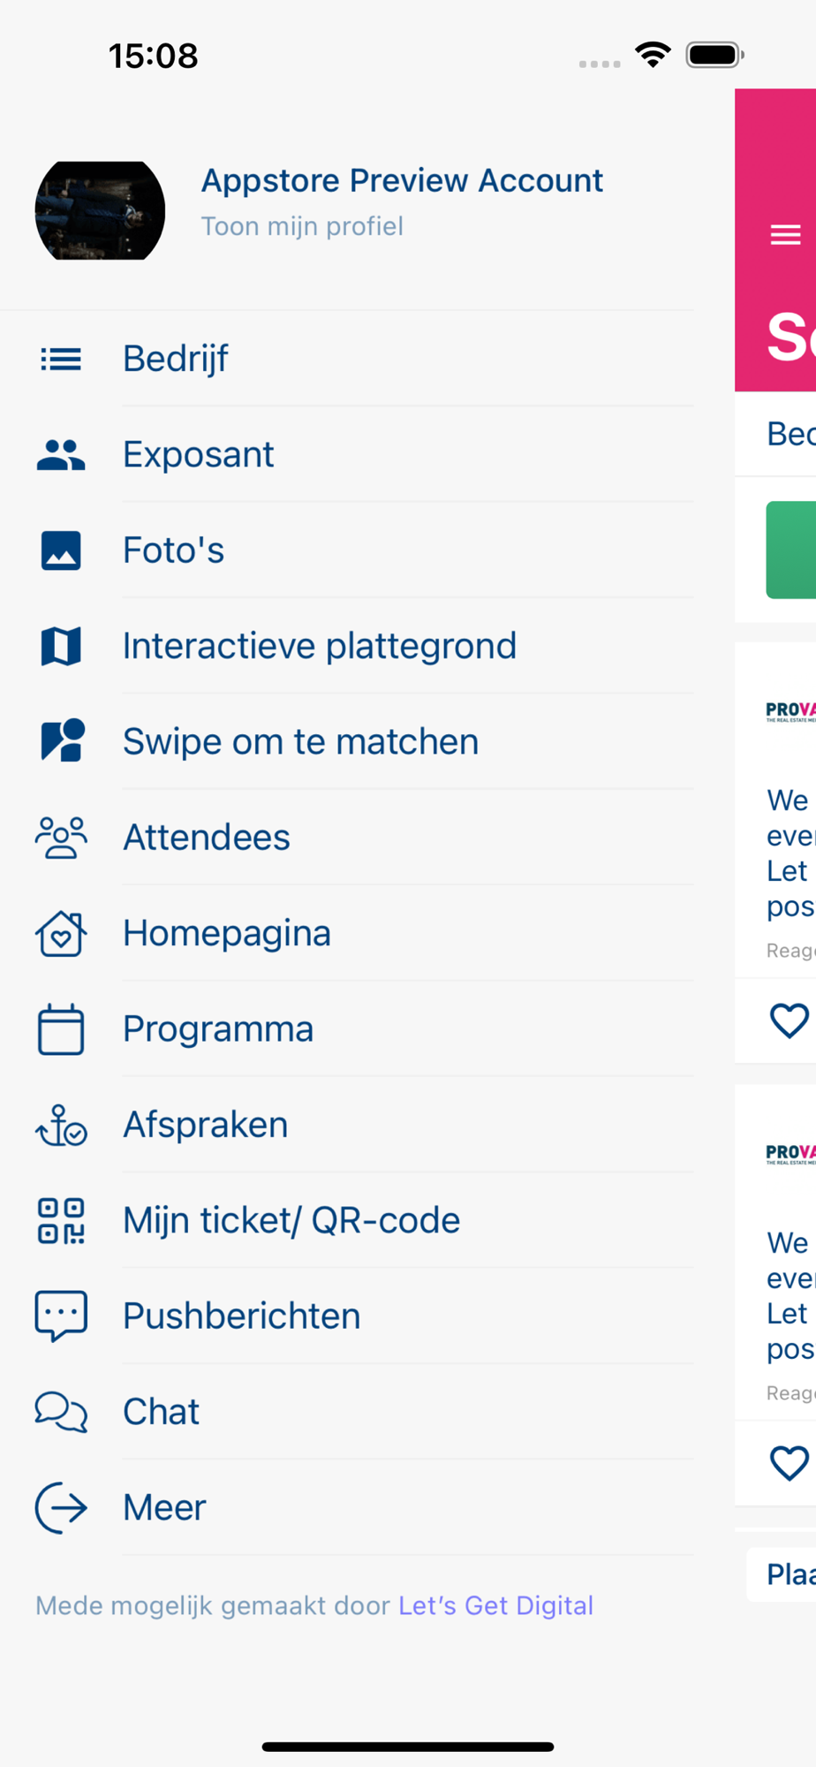Image resolution: width=816 pixels, height=1767 pixels.
Task: Like the first post with heart icon
Action: coord(789,1021)
